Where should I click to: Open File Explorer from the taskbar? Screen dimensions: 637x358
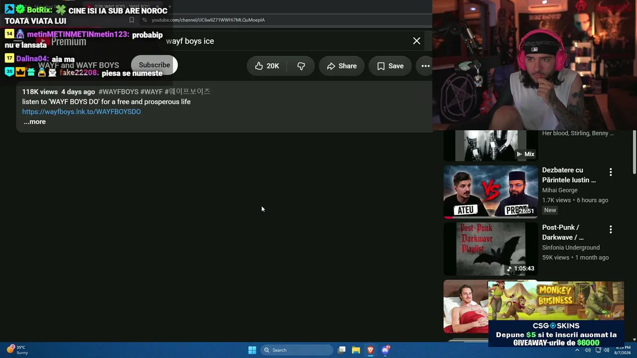pyautogui.click(x=356, y=350)
